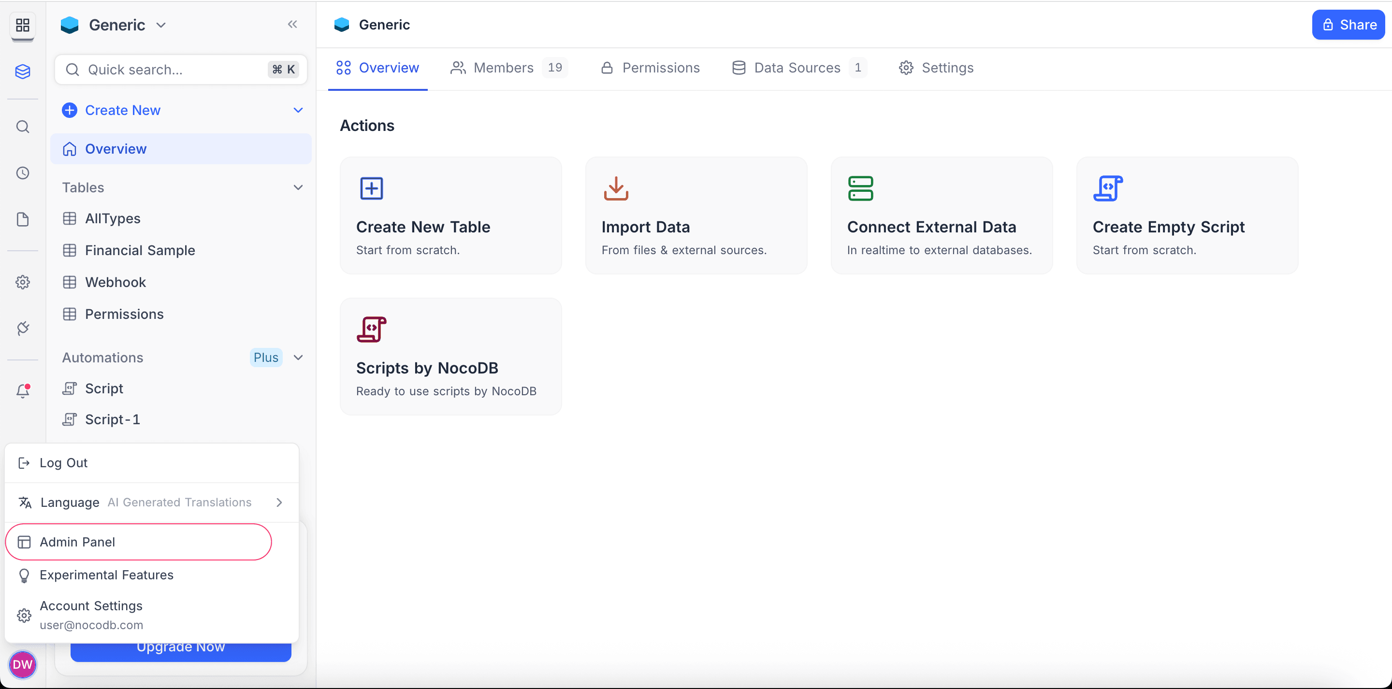
Task: Collapse the Automations section chevron
Action: 298,357
